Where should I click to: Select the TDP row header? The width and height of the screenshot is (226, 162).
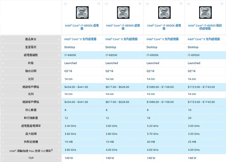(x=31, y=158)
